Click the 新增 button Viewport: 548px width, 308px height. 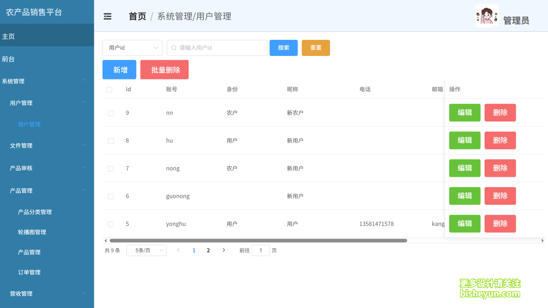coord(119,69)
